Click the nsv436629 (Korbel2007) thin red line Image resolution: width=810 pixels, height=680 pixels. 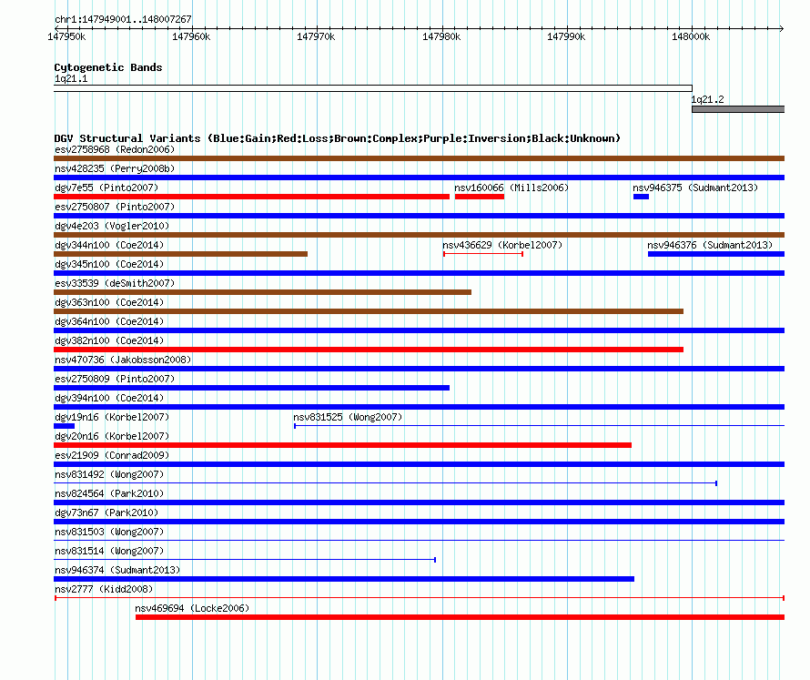click(483, 254)
